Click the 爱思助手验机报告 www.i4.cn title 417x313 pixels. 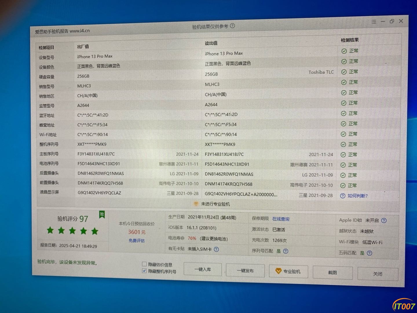tap(62, 31)
